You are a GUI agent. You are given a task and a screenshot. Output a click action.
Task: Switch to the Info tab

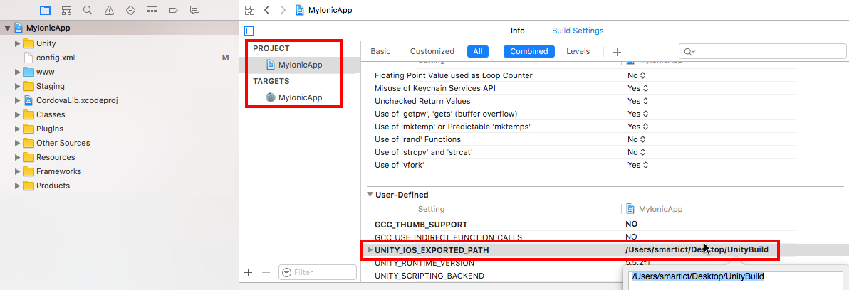point(518,31)
